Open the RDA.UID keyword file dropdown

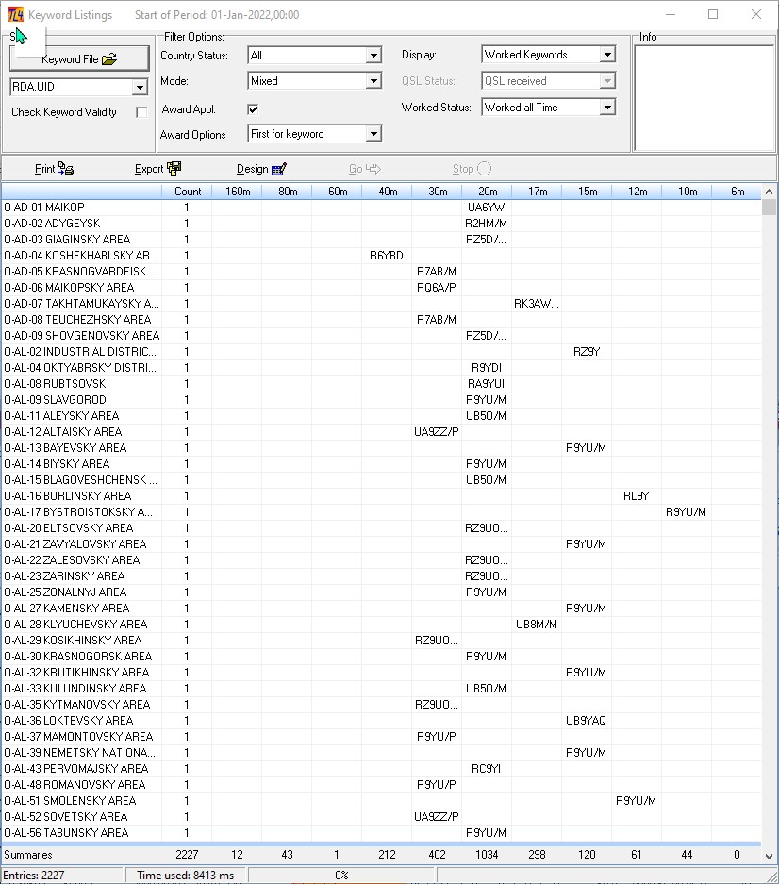140,87
